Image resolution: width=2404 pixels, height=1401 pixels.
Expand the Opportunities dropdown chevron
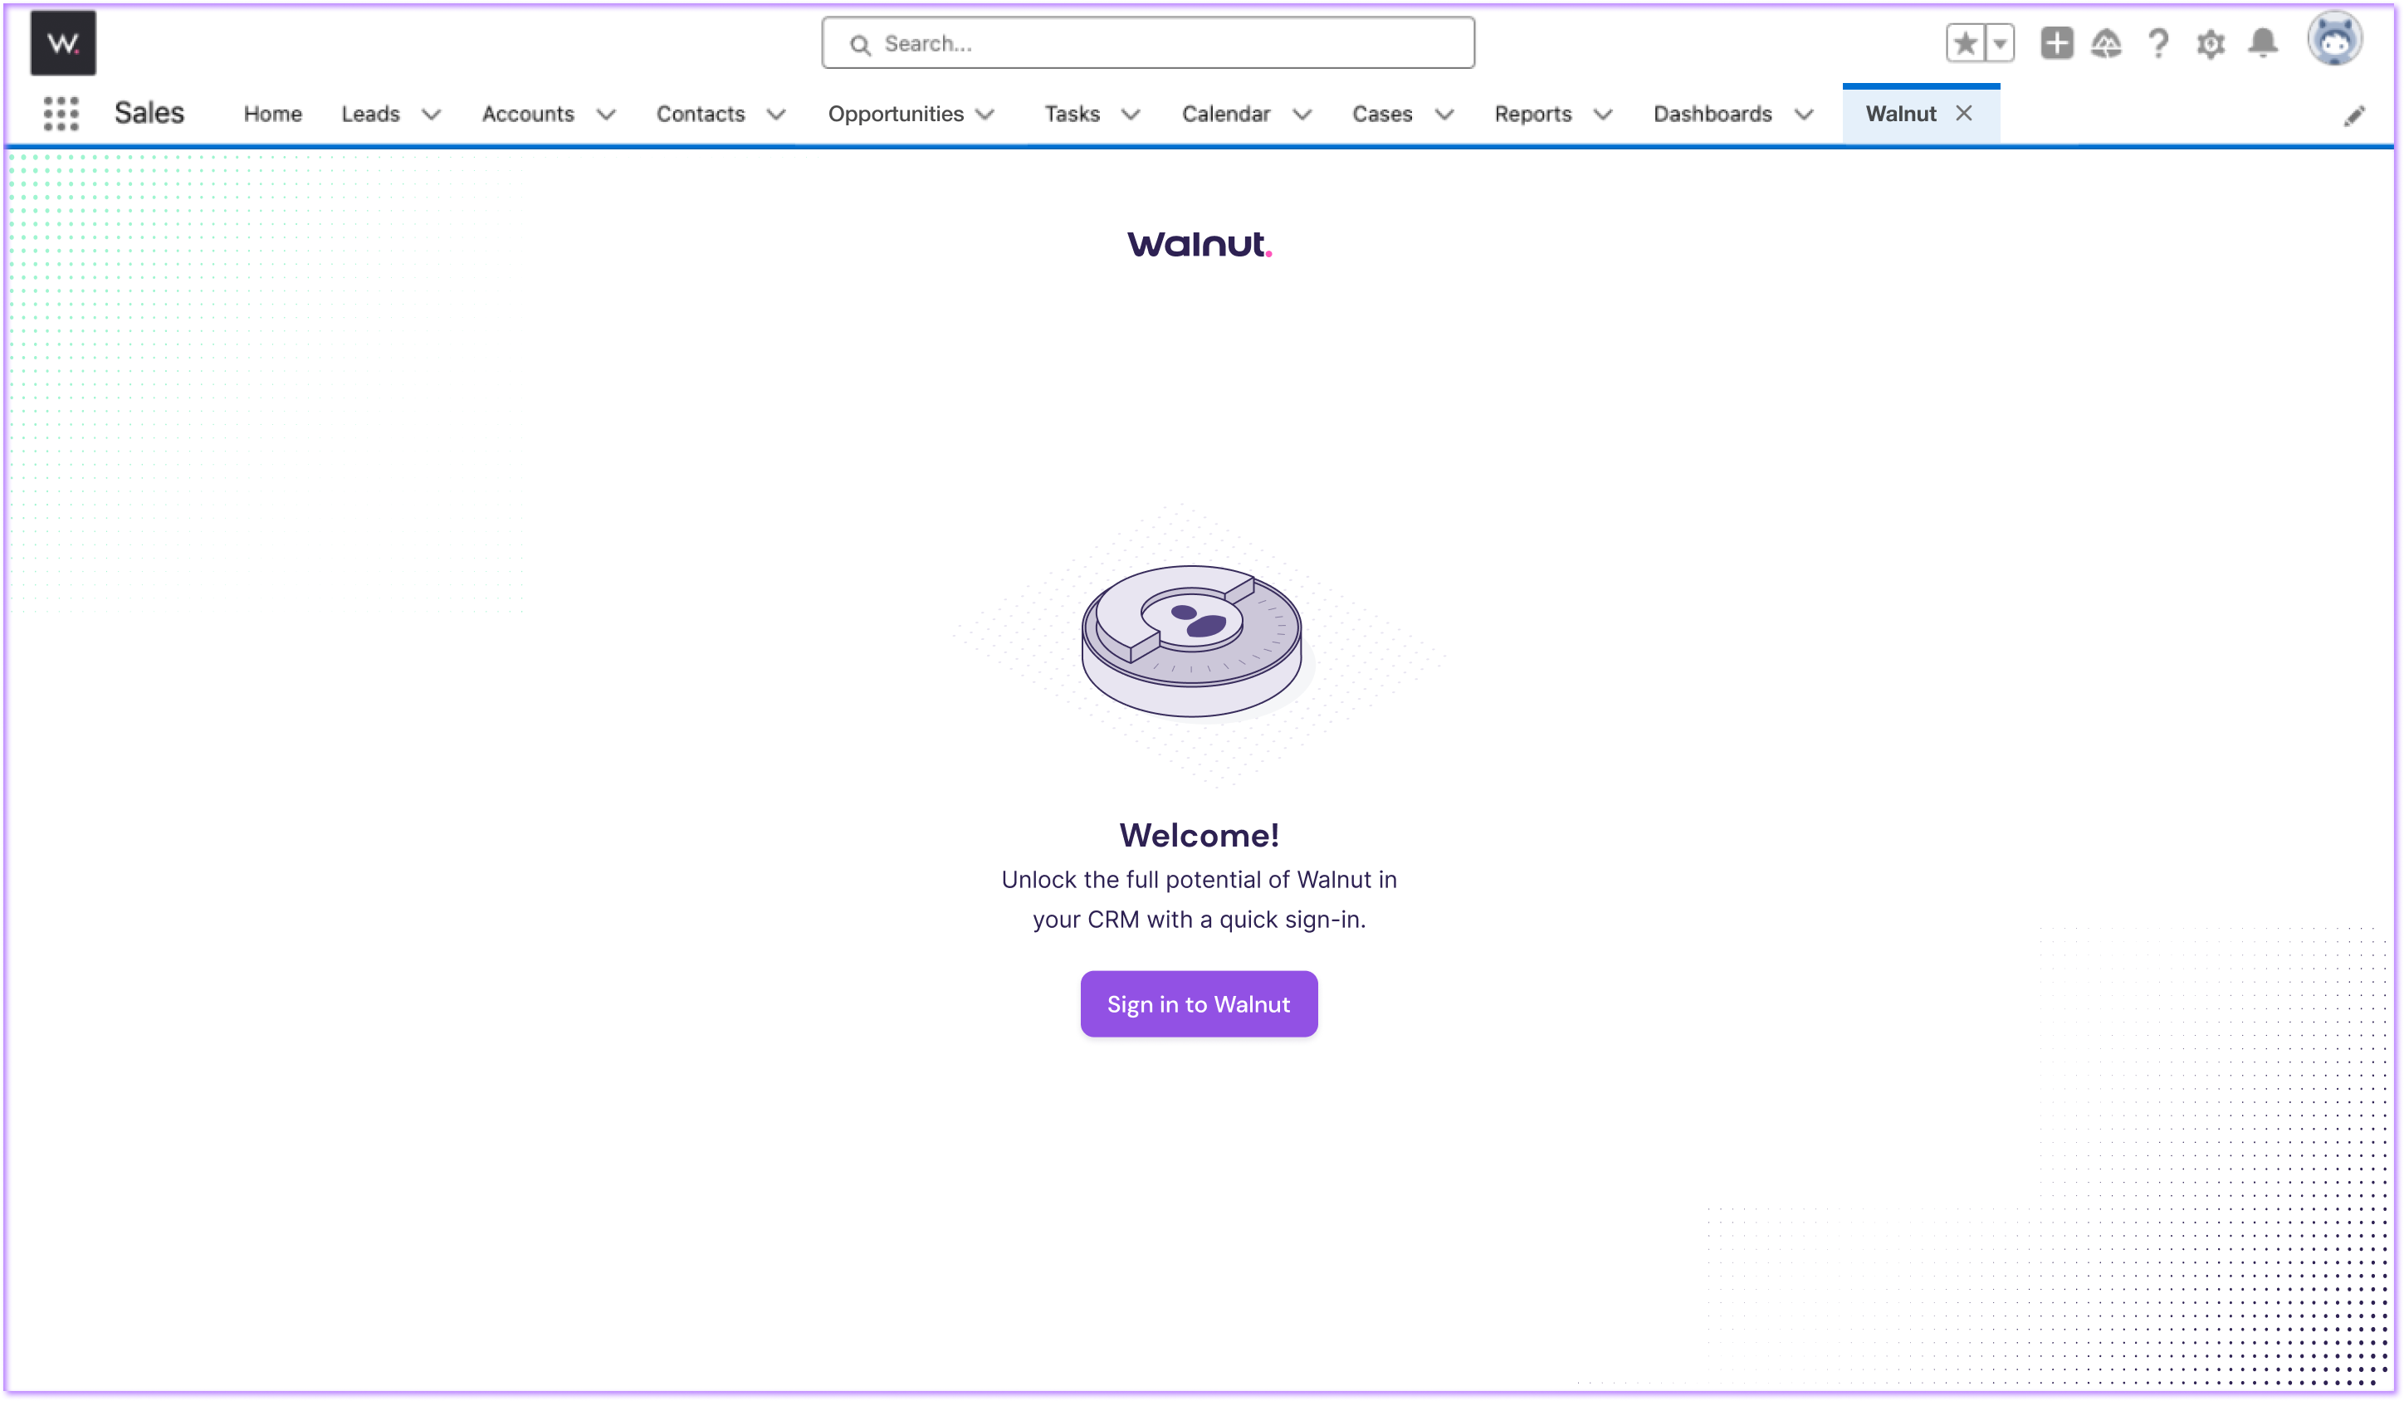point(985,115)
